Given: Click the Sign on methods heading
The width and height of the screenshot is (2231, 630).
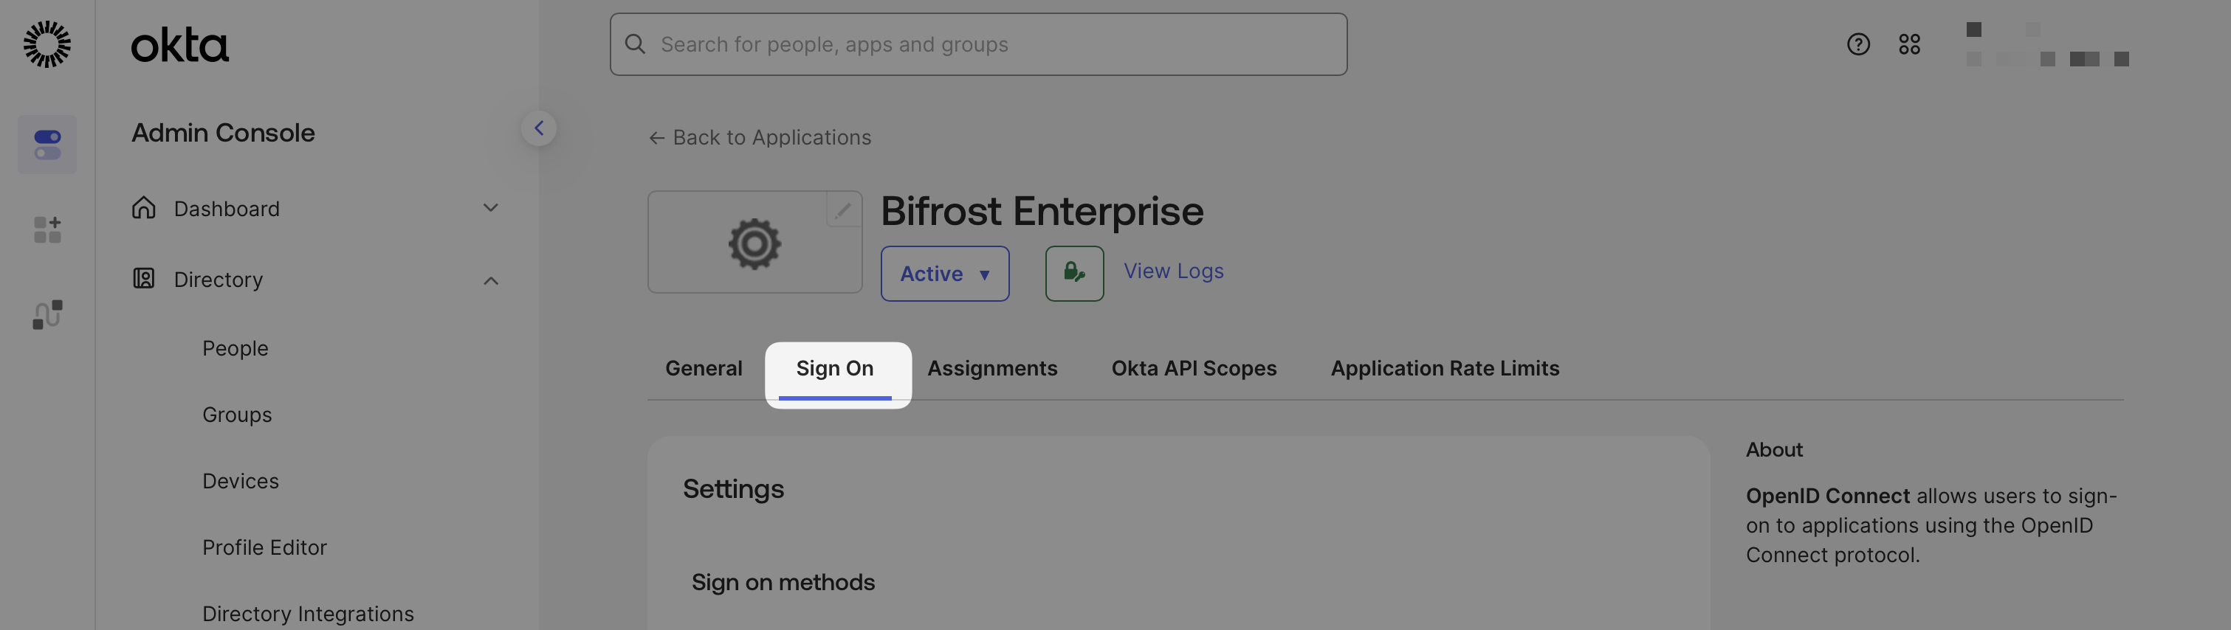Looking at the screenshot, I should point(783,582).
